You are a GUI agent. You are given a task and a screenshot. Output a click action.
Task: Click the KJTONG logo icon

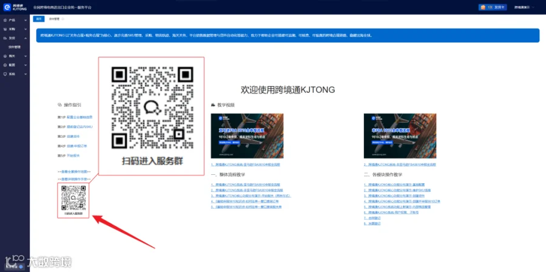7,7
